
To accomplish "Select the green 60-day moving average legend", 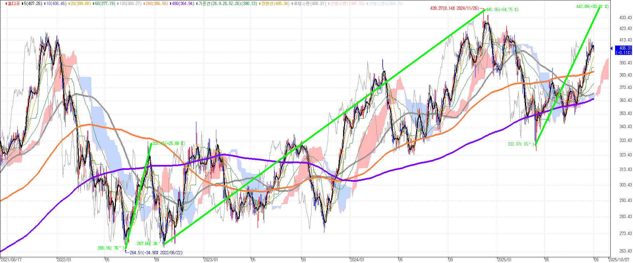I will (x=104, y=3).
